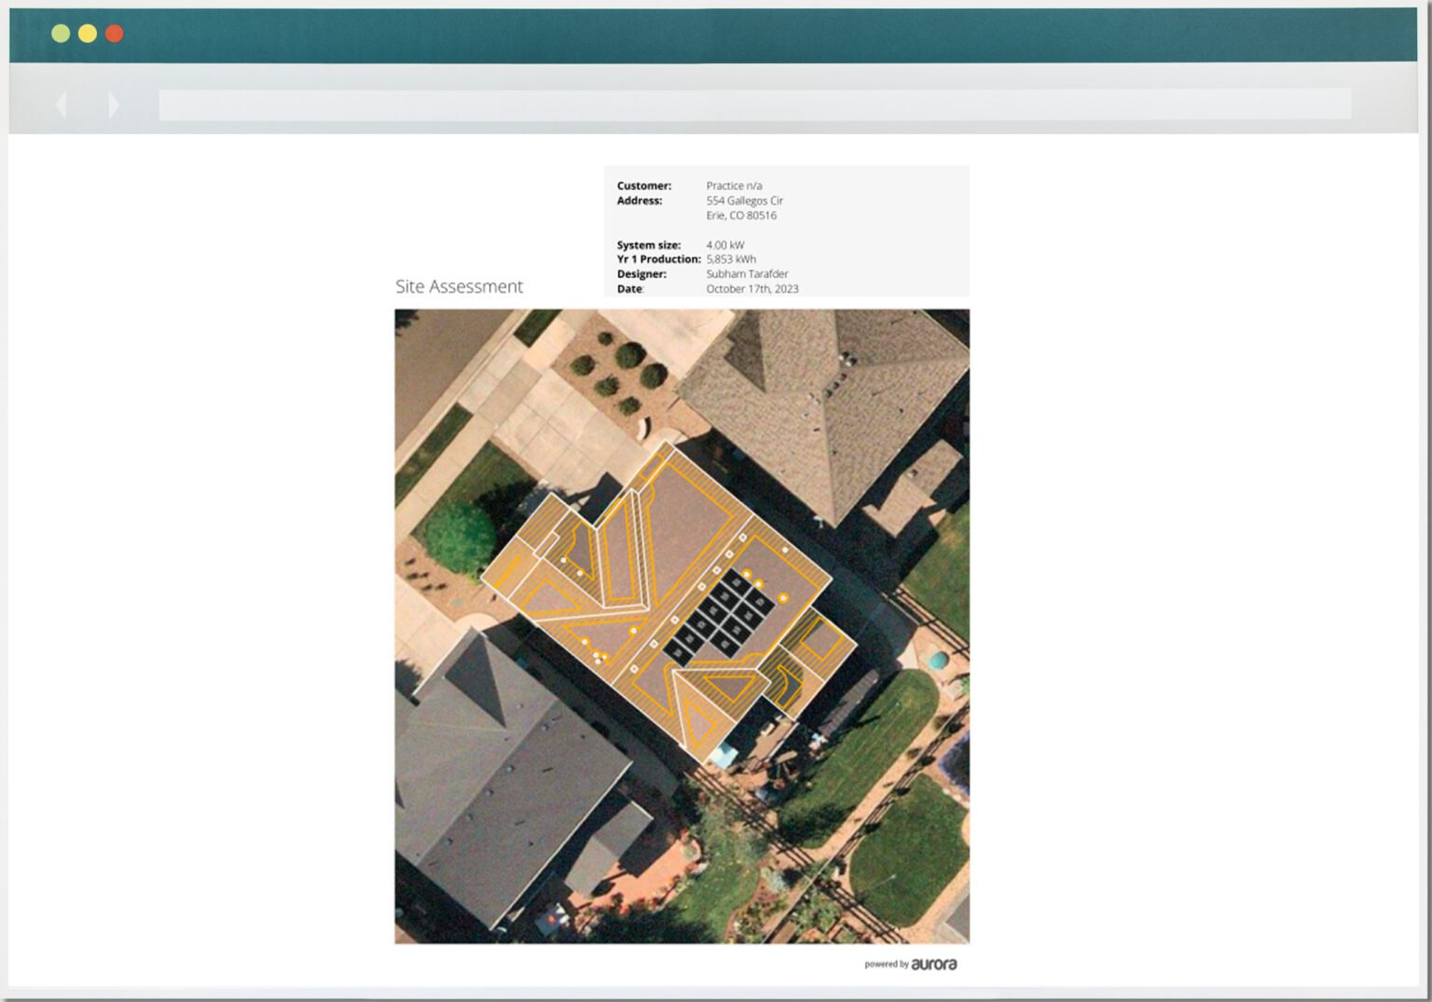
Task: Click designer name Subham Tarafder
Action: 747,274
